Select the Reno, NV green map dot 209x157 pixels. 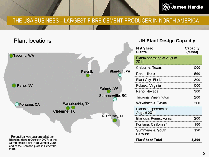pos(14,85)
